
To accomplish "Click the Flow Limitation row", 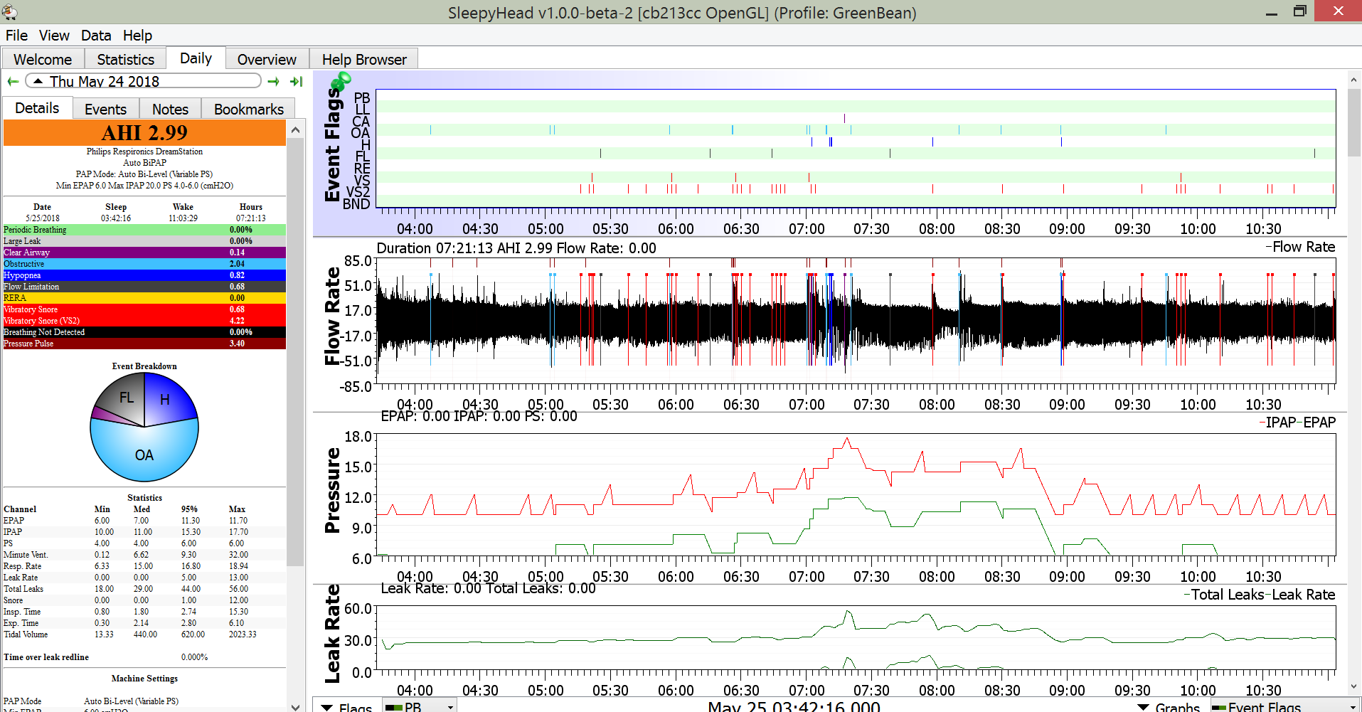I will (144, 287).
